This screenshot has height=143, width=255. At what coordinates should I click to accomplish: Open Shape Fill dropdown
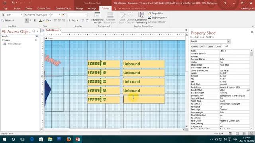click(155, 13)
